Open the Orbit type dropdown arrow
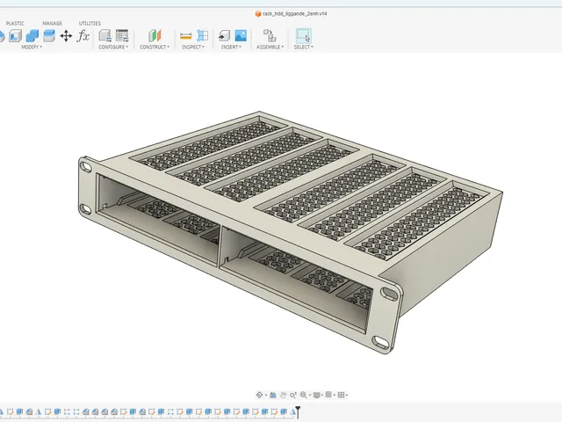Image resolution: width=562 pixels, height=422 pixels. coord(265,396)
